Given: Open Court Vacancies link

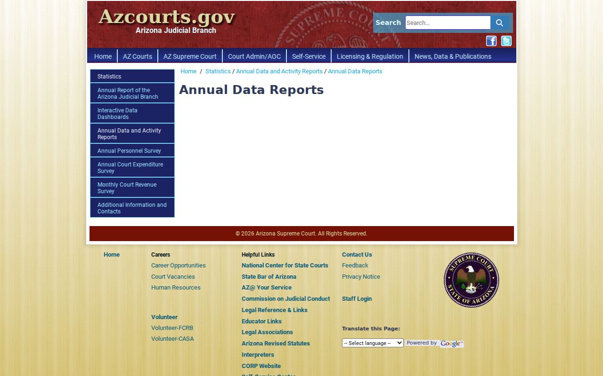Looking at the screenshot, I should pos(173,277).
